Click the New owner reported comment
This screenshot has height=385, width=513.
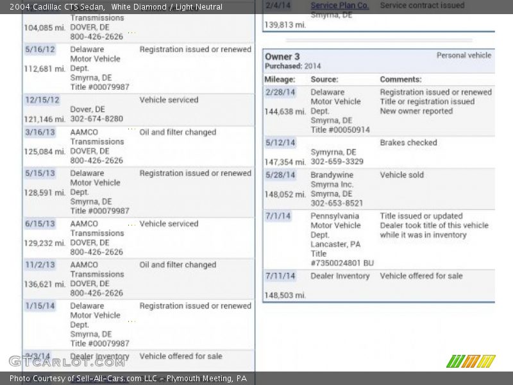(x=416, y=111)
